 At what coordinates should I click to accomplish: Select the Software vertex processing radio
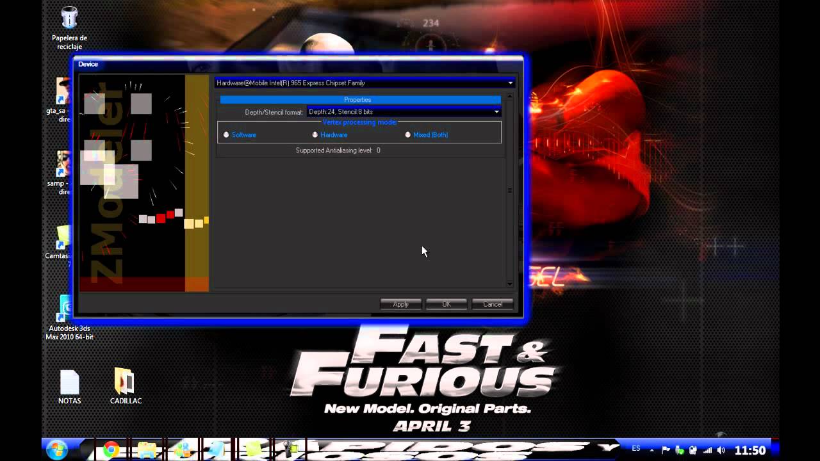[226, 135]
